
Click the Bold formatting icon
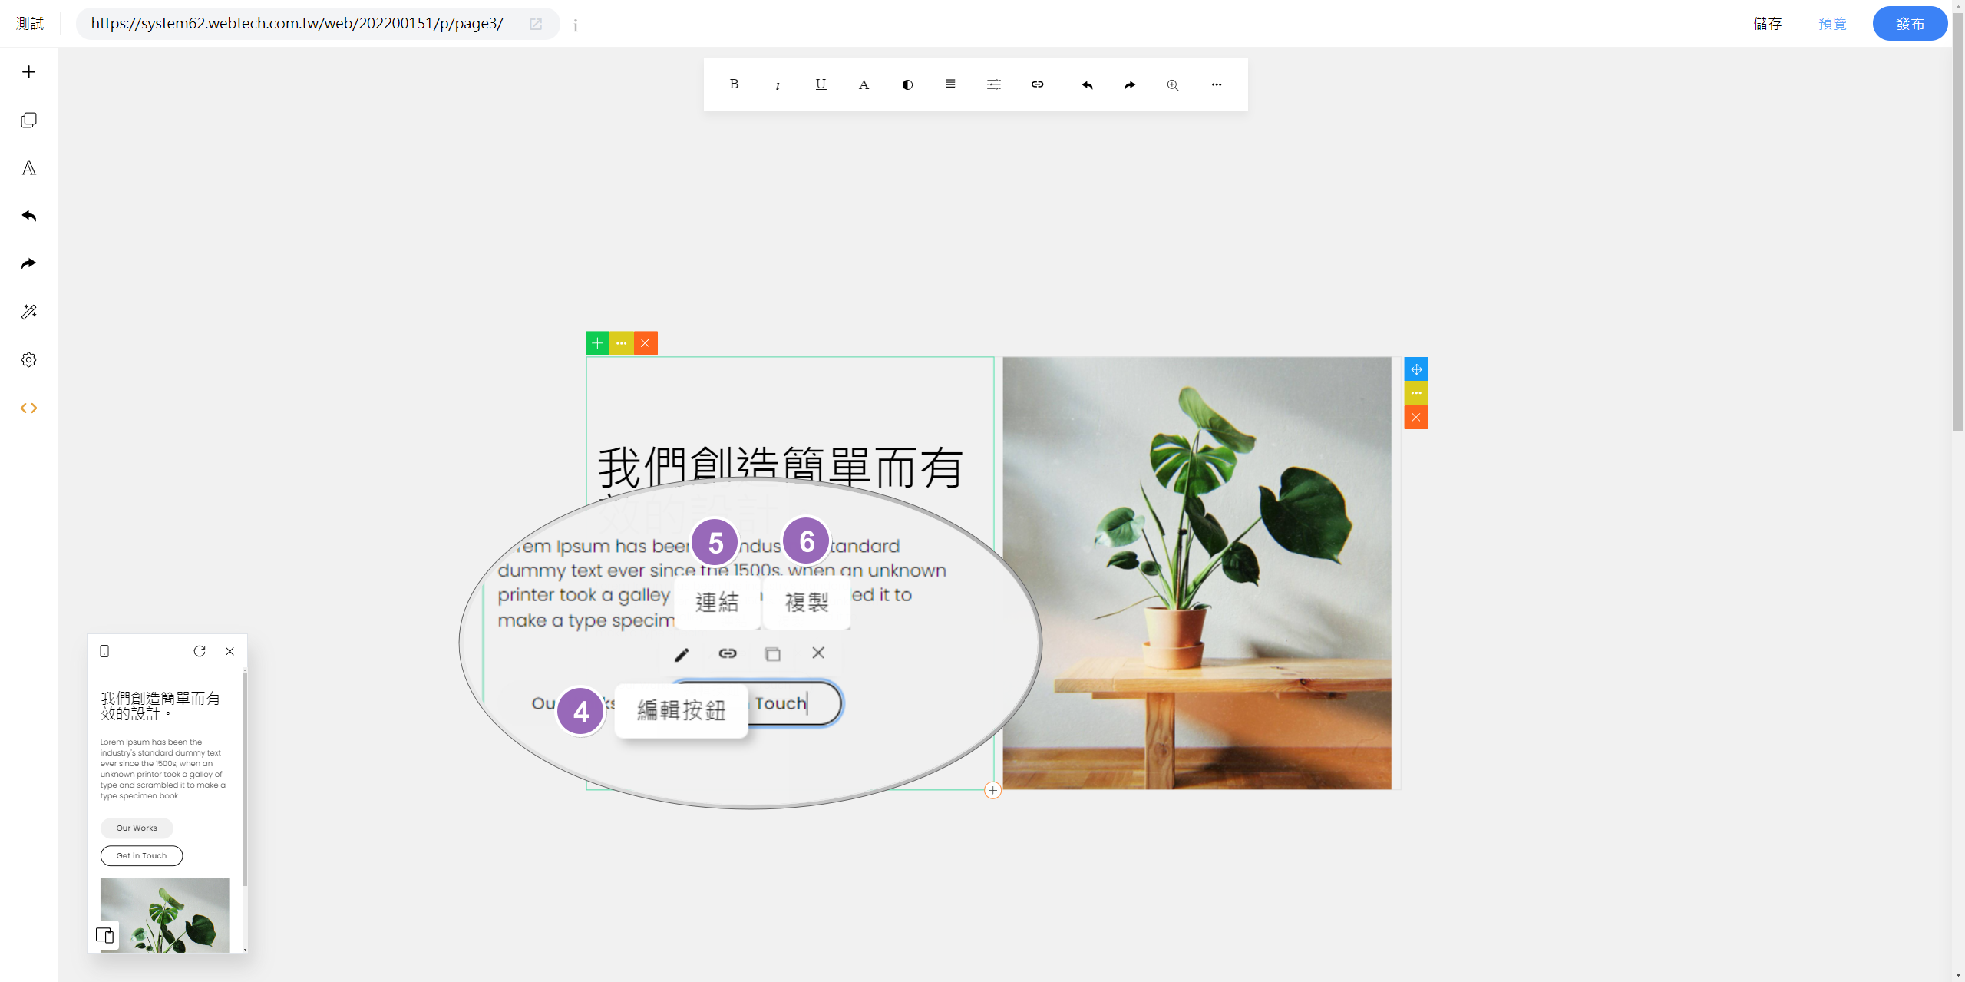click(x=734, y=84)
